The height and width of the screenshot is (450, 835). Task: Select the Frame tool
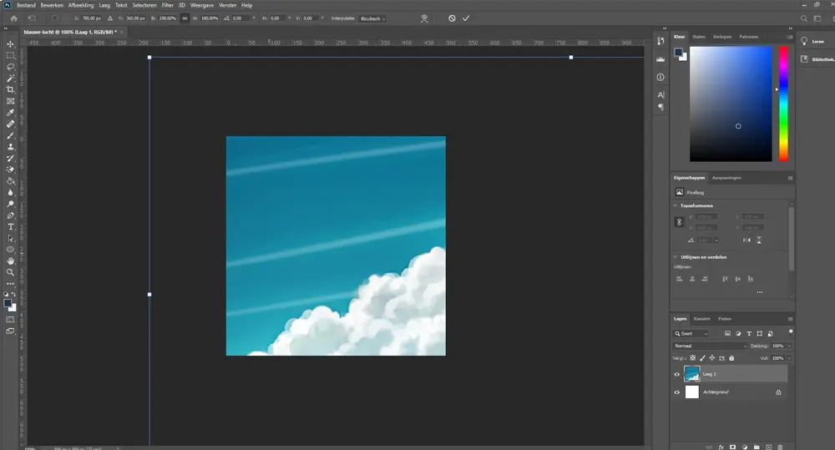(x=10, y=101)
